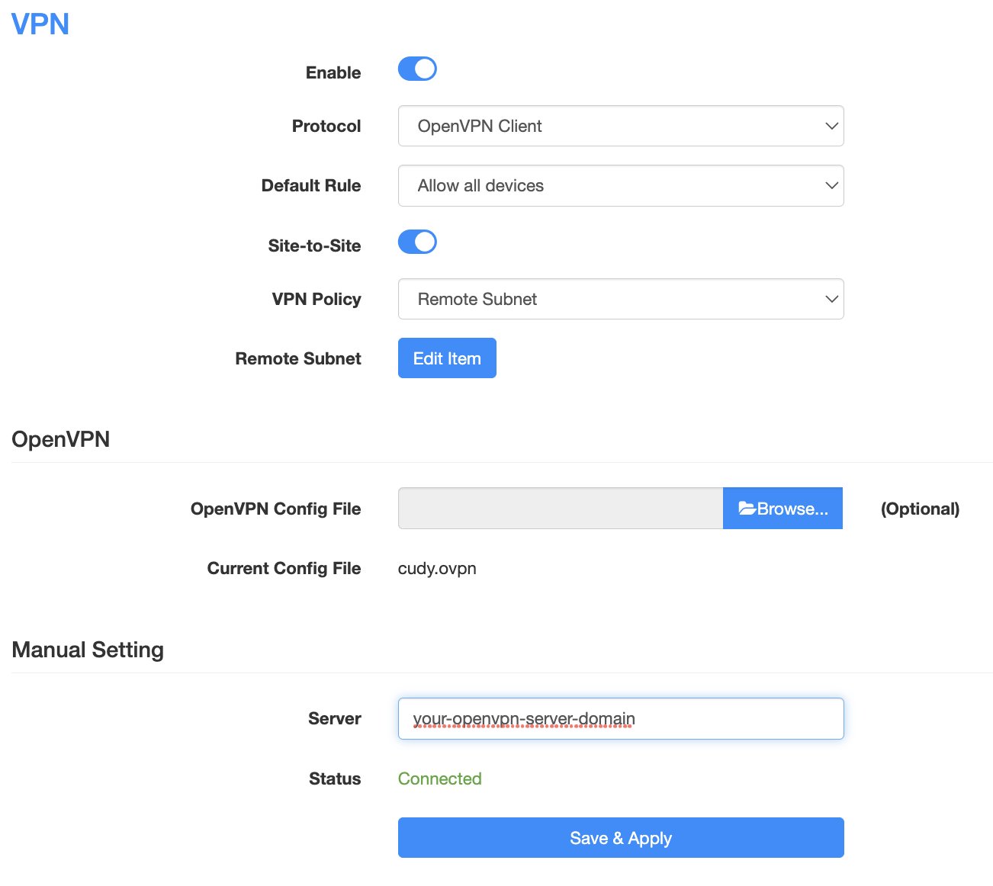Toggle the VPN Enable switch

point(417,69)
